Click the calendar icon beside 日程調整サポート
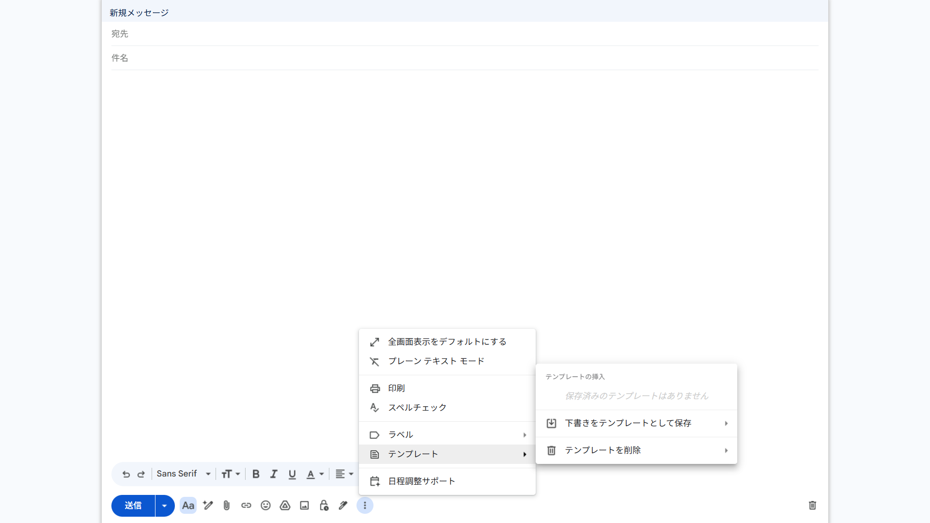930x523 pixels. [375, 481]
